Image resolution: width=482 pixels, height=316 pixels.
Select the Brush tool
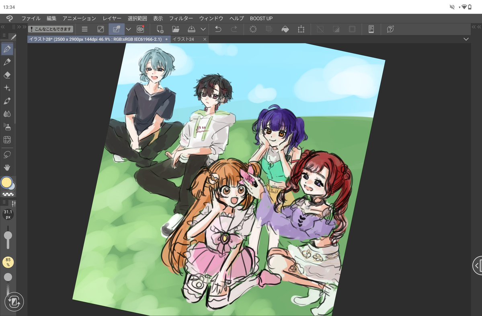pyautogui.click(x=7, y=101)
